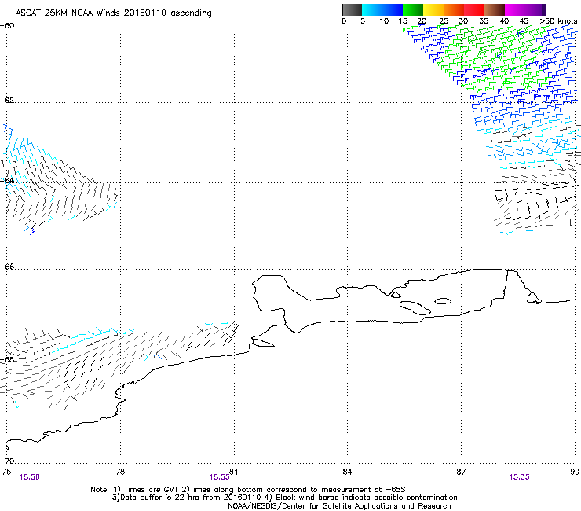This screenshot has width=581, height=511.
Task: Click the latitude label '-60'
Action: coord(7,26)
